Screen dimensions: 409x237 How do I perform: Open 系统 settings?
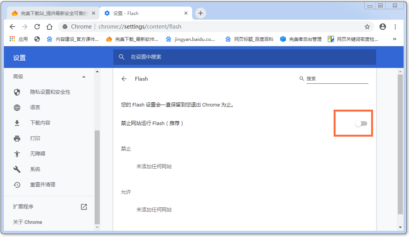point(35,169)
